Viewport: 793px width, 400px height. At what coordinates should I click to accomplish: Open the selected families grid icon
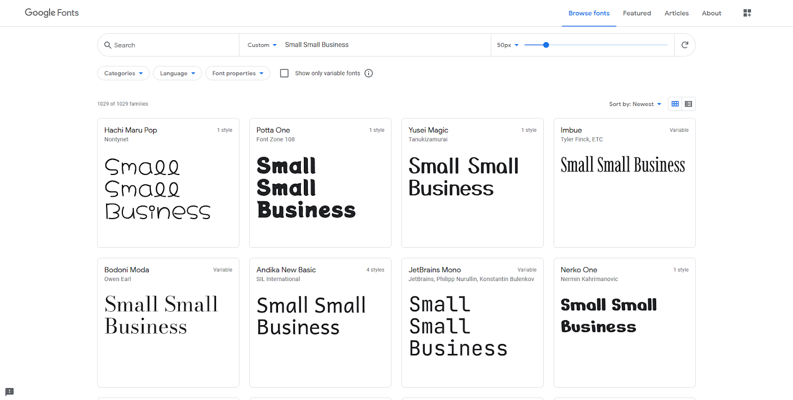(747, 13)
